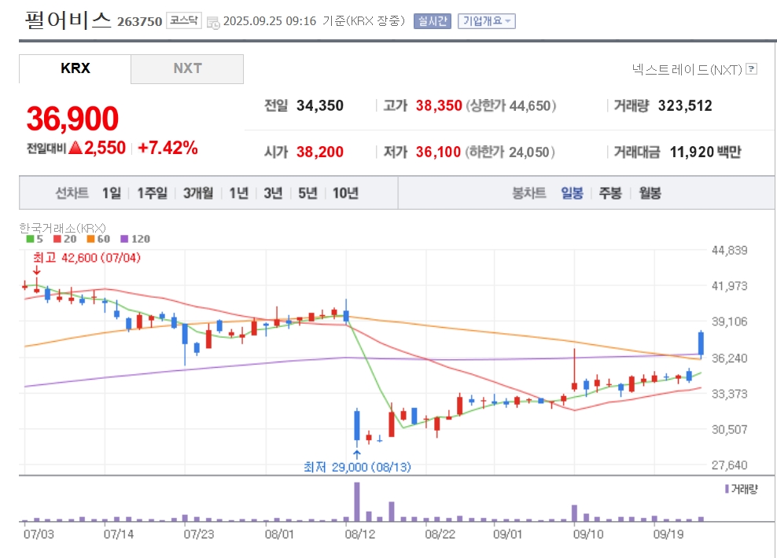Click the NXT help question-mark icon
Image resolution: width=777 pixels, height=558 pixels.
(752, 69)
